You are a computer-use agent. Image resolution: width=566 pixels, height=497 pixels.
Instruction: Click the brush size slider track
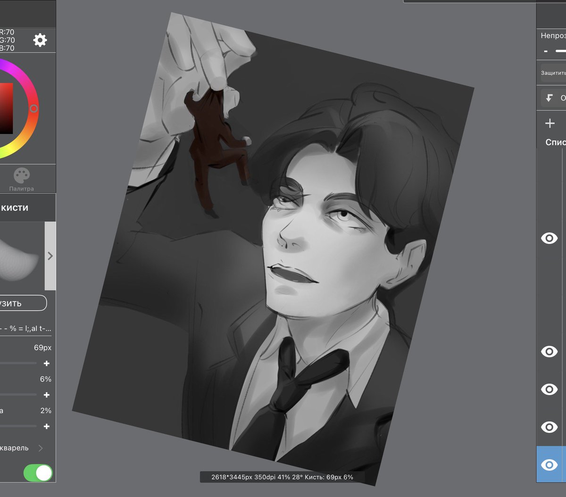[x=18, y=363]
